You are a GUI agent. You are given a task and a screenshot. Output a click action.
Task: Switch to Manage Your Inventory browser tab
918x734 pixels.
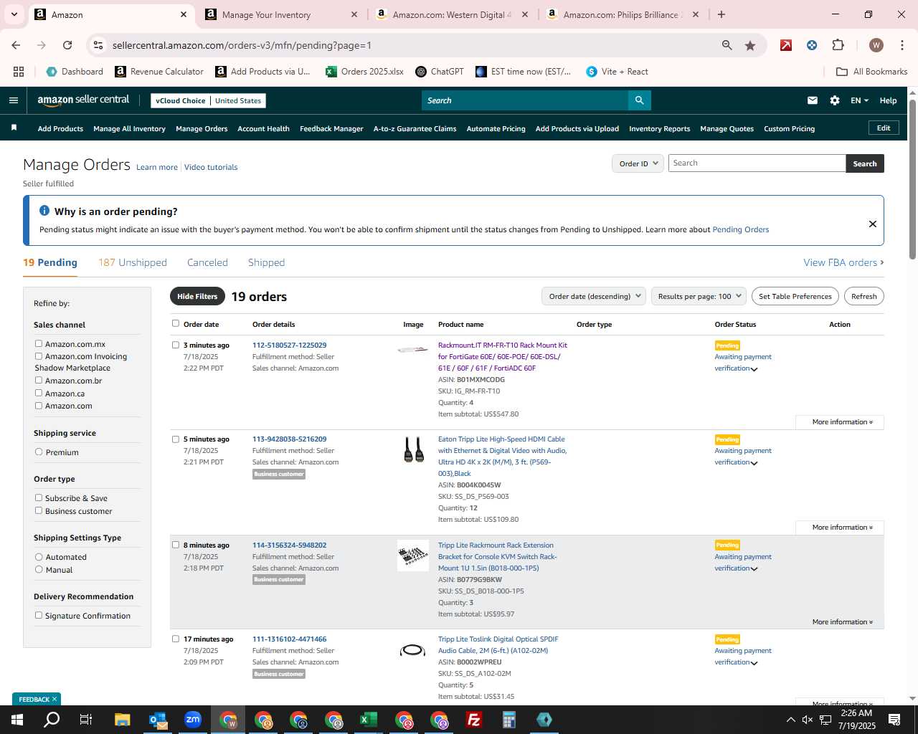[x=280, y=14]
